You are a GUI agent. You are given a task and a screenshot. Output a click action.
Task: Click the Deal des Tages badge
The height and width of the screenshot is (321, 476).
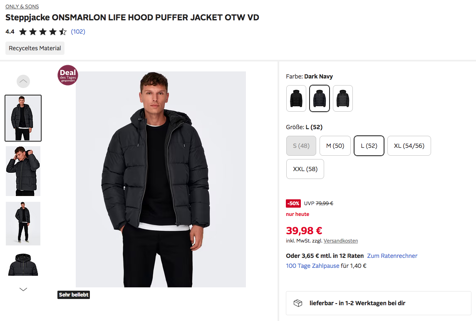[x=68, y=75]
